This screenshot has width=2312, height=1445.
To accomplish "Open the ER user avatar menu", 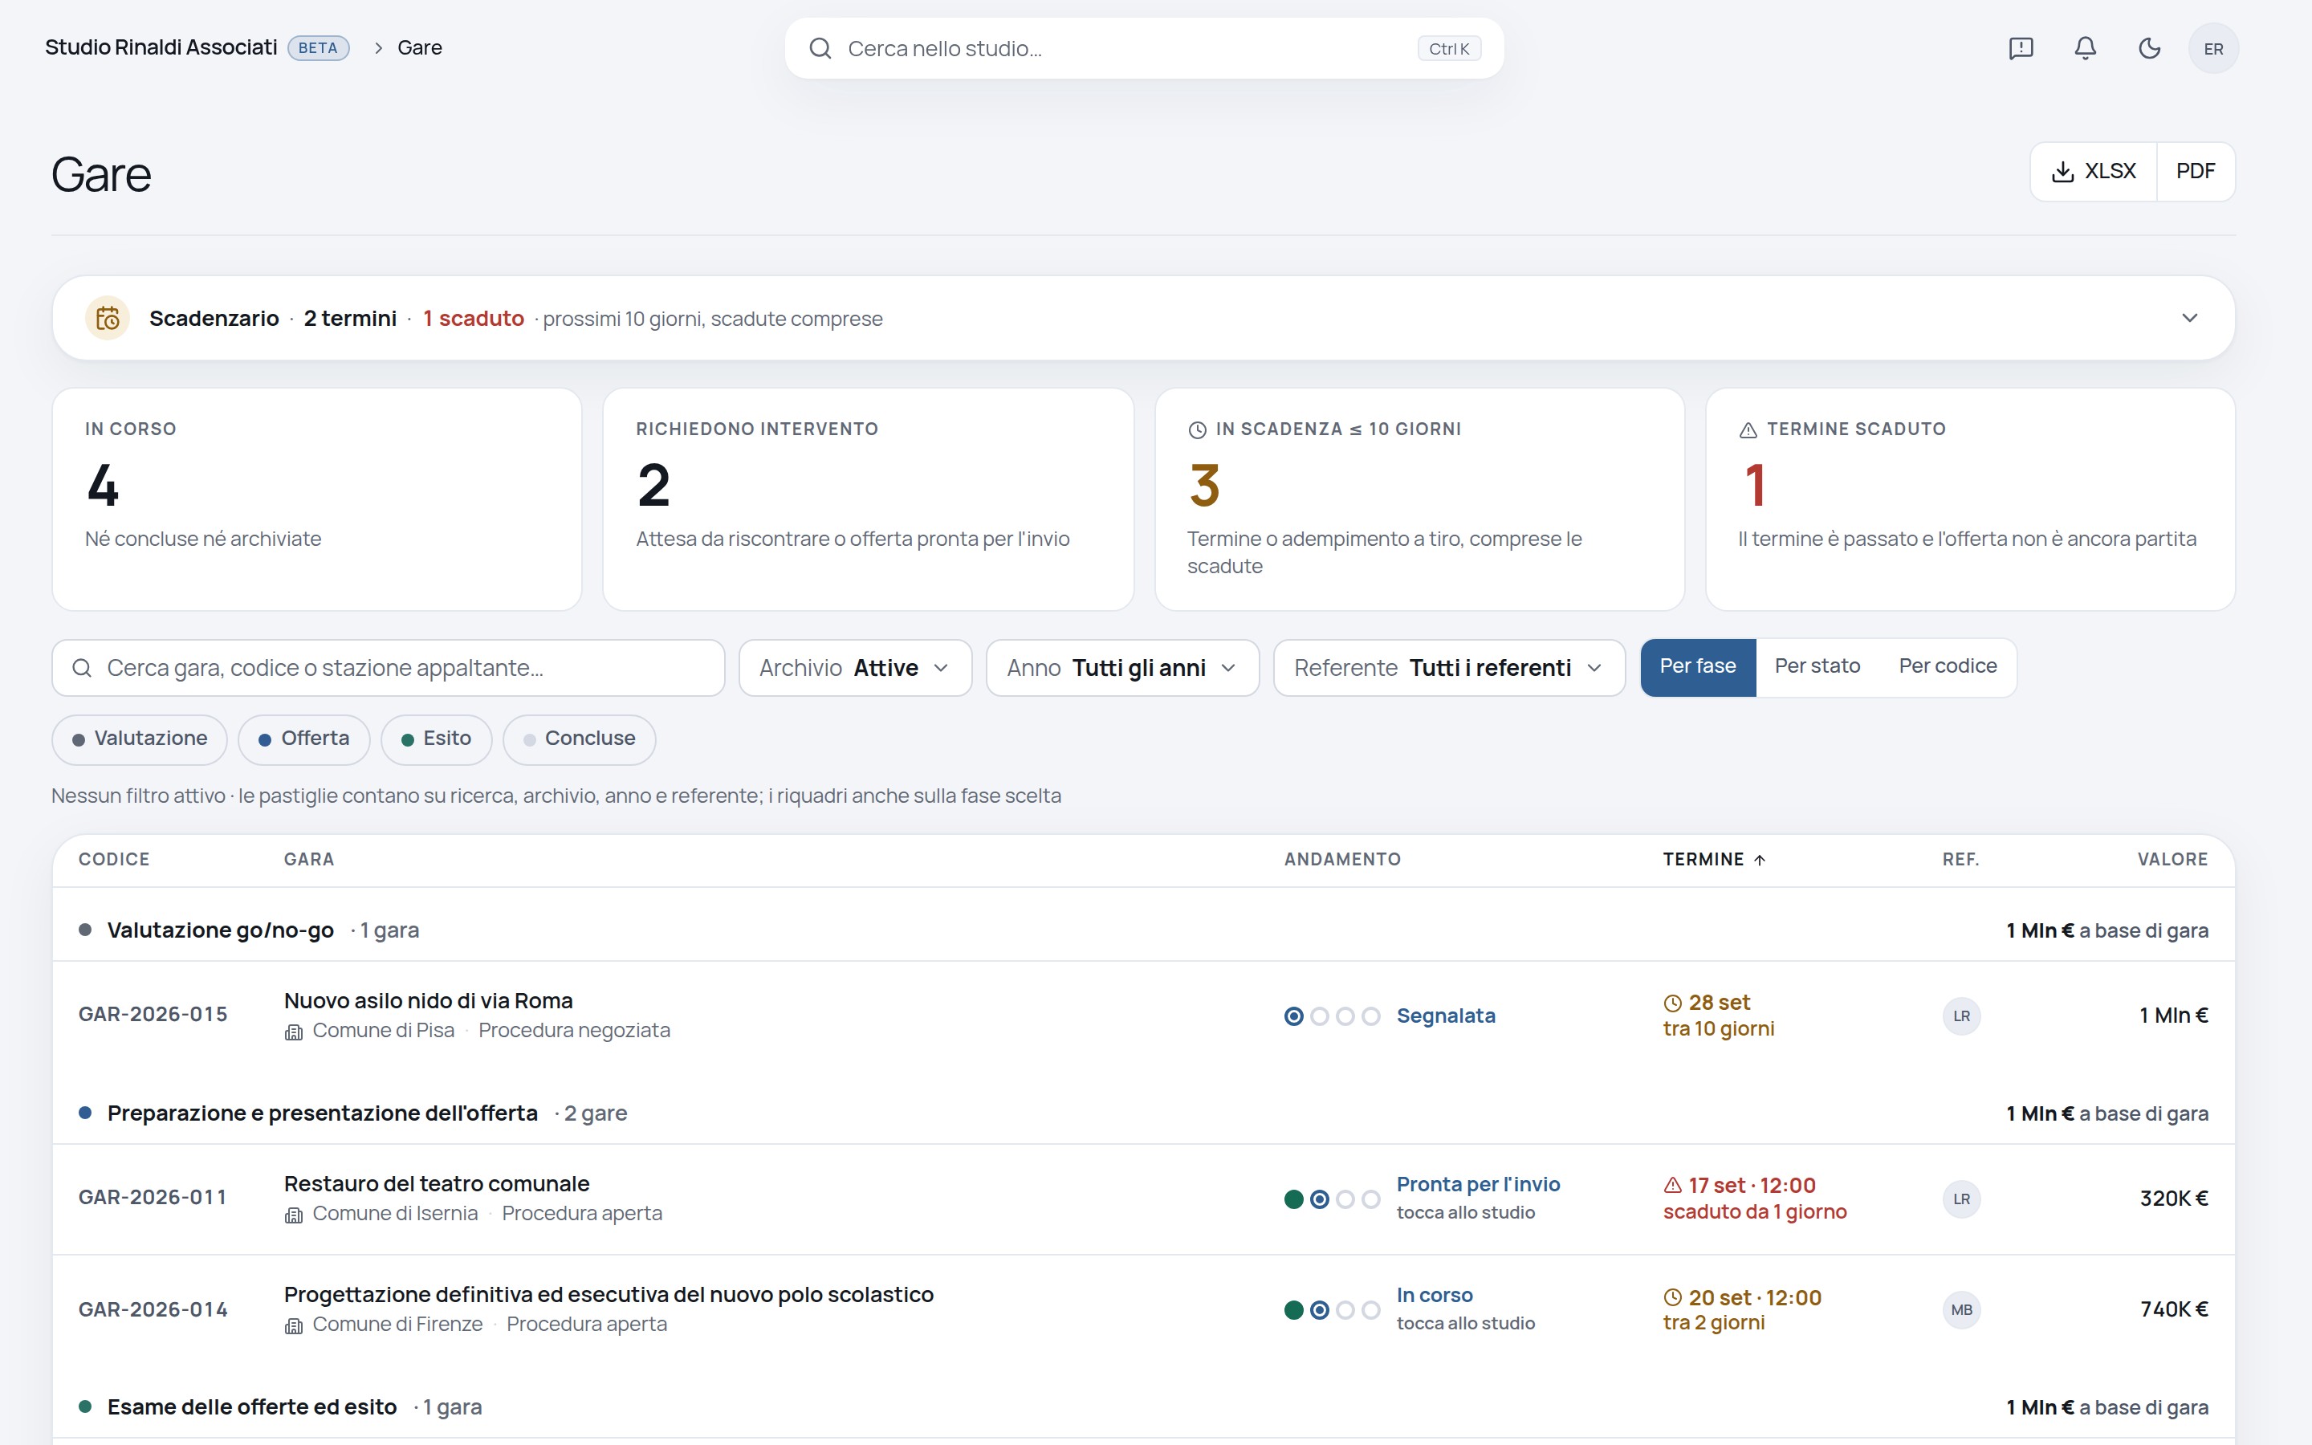I will (x=2212, y=49).
